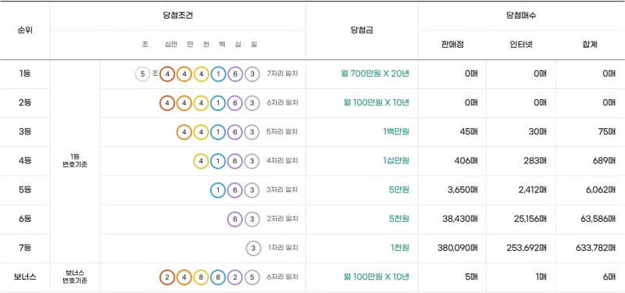Click the 283매 cell

tap(536, 161)
